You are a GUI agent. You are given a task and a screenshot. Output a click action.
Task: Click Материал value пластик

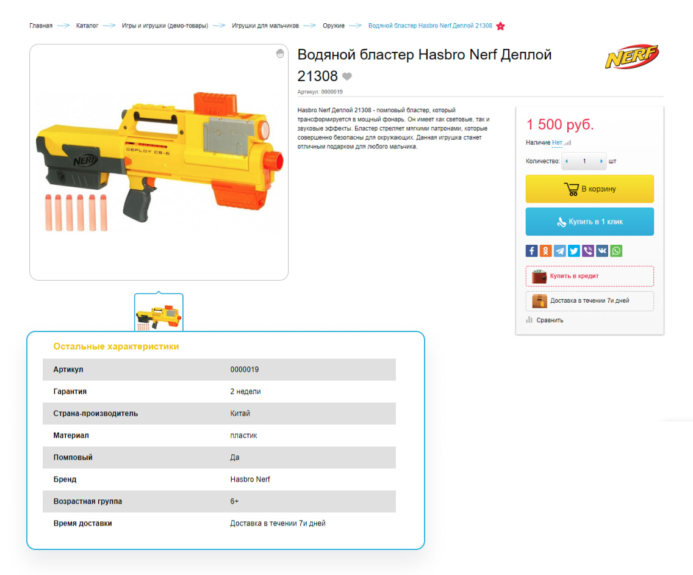point(243,435)
